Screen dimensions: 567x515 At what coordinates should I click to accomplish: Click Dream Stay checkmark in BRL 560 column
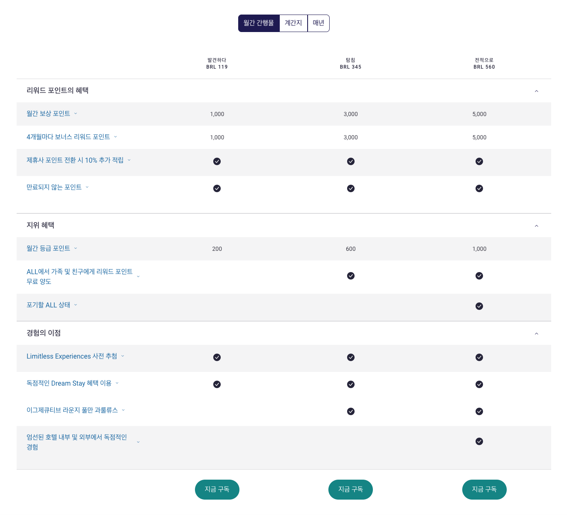click(479, 384)
